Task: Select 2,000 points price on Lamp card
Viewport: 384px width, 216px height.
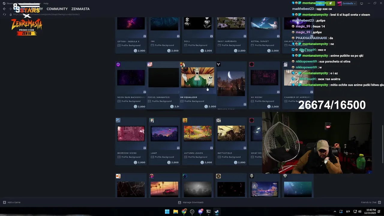Action: (173, 162)
